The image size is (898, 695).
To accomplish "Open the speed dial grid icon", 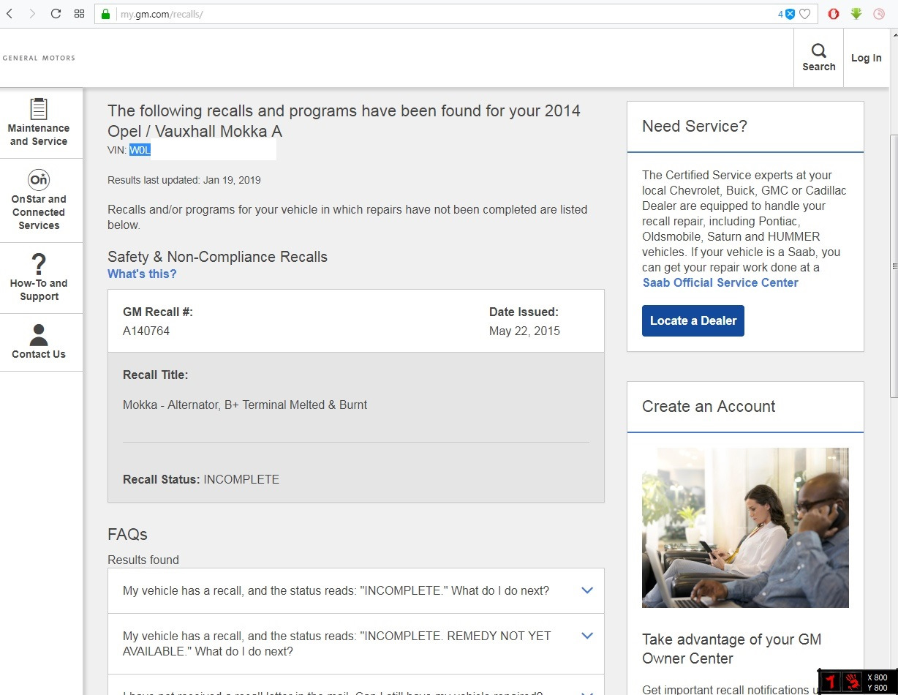I will pos(80,14).
